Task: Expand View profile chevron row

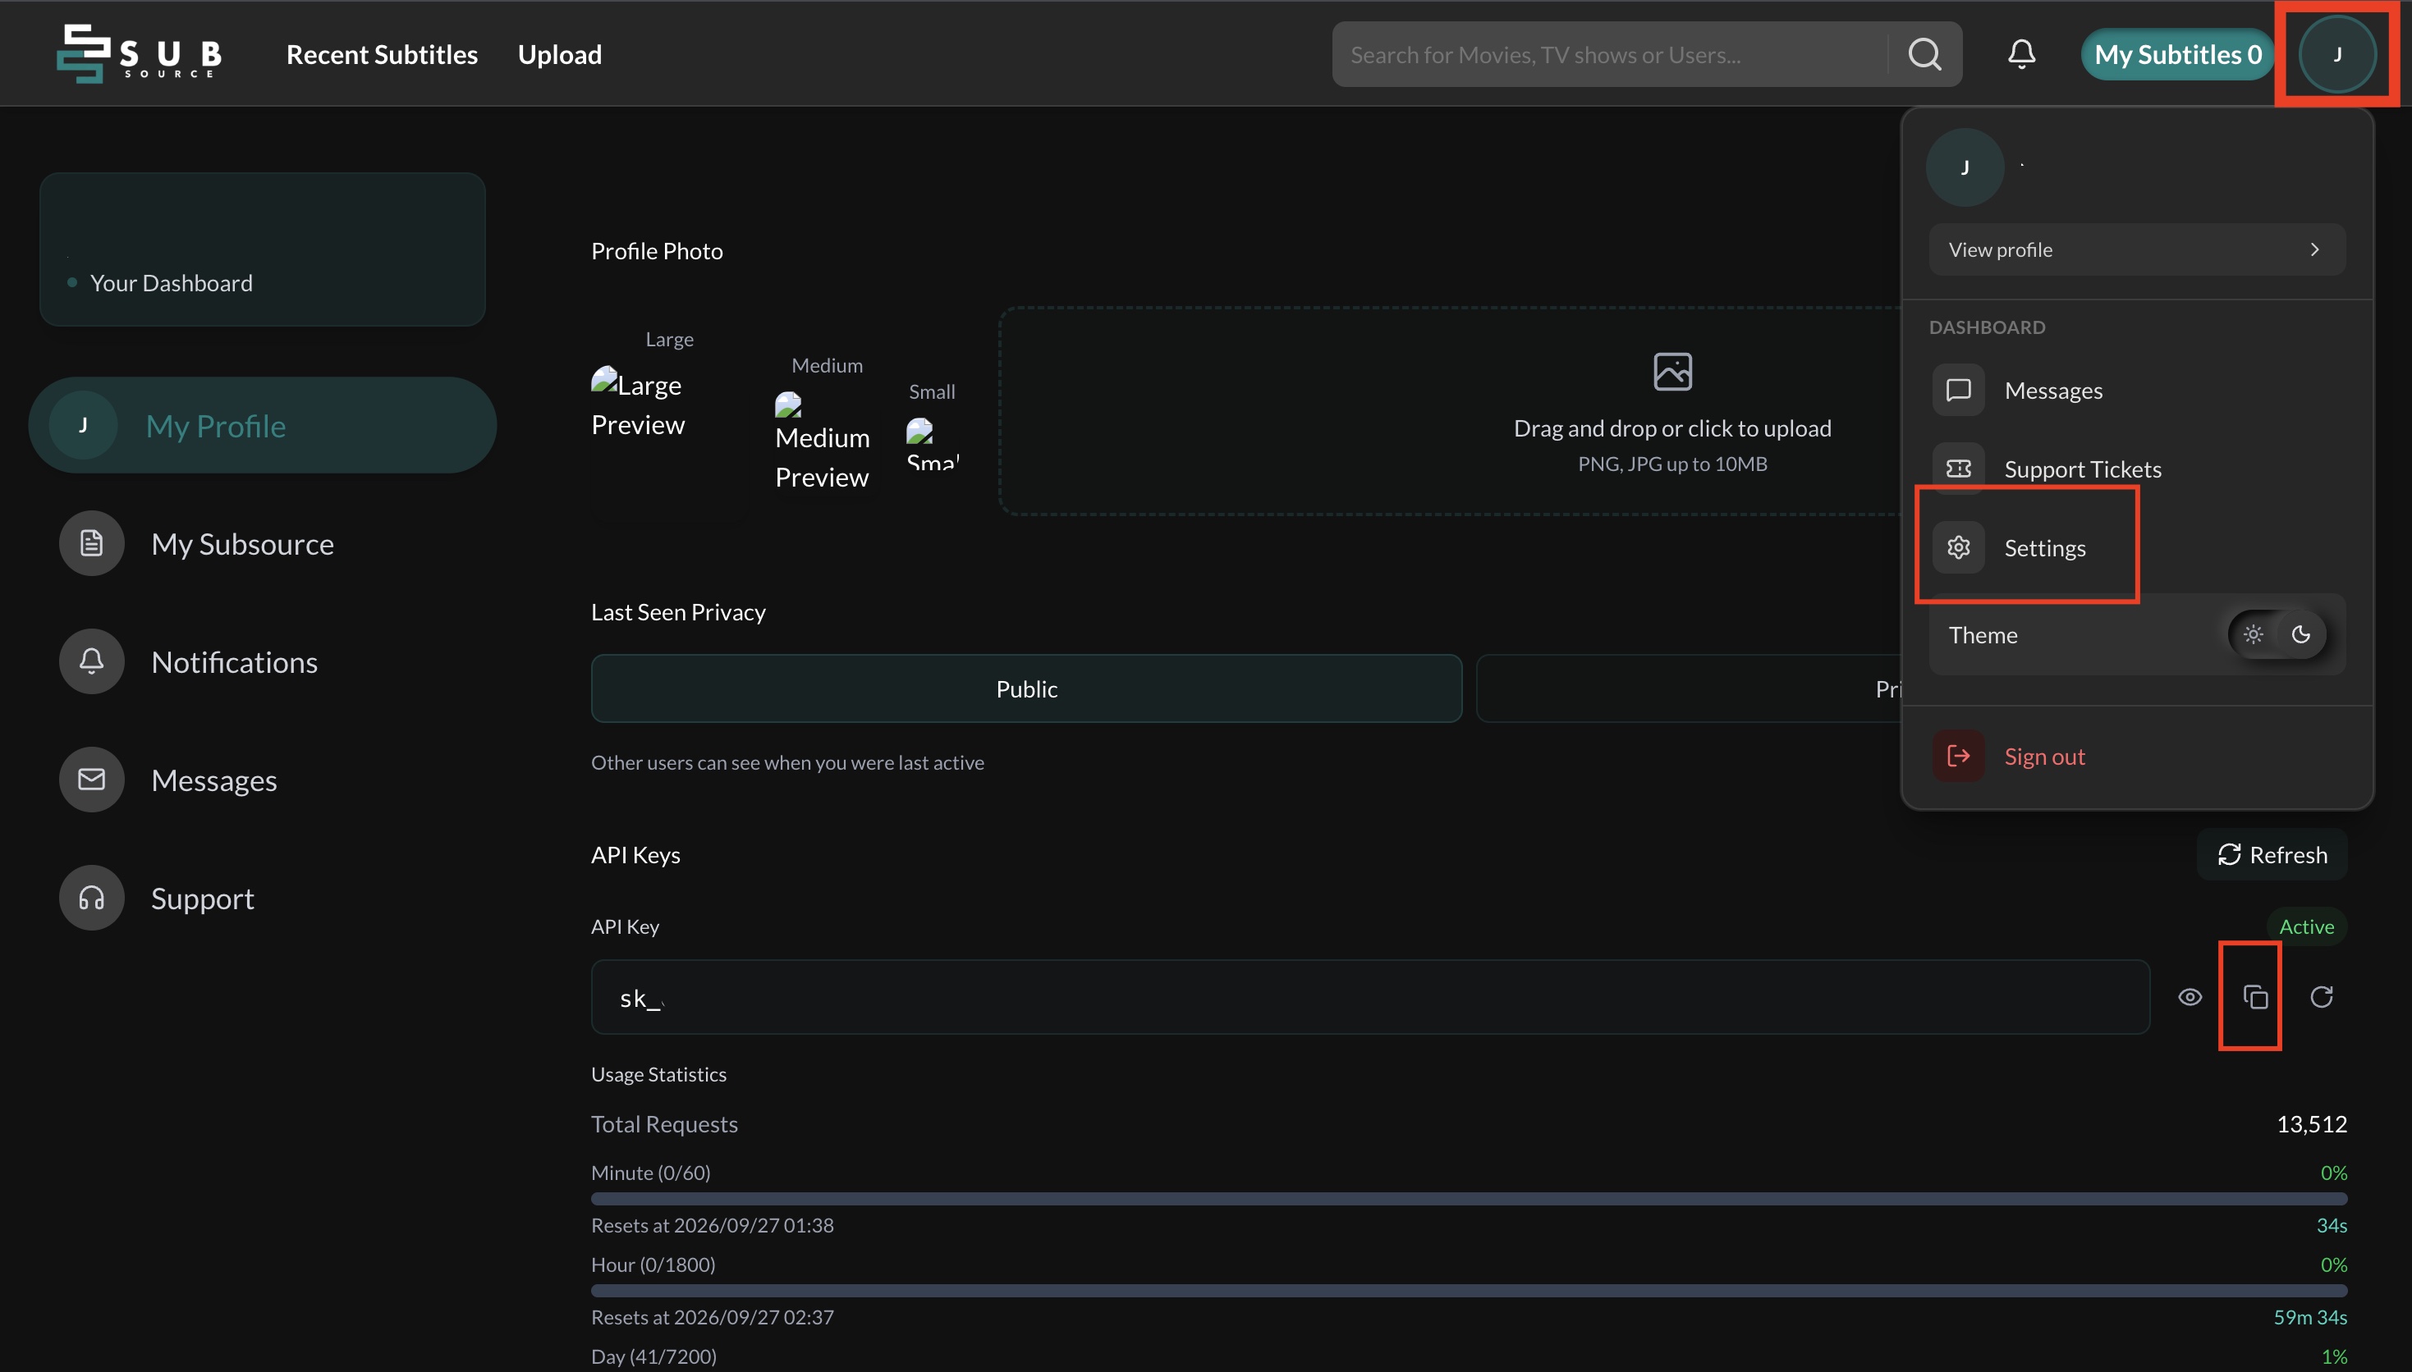Action: (2137, 249)
